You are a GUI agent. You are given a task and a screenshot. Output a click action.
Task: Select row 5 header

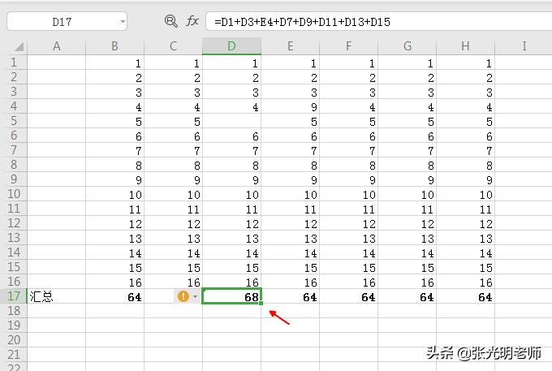(x=14, y=121)
